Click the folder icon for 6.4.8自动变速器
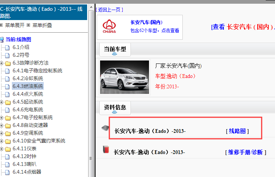Image resolution: width=275 pixels, height=177 pixels. (x=8, y=125)
